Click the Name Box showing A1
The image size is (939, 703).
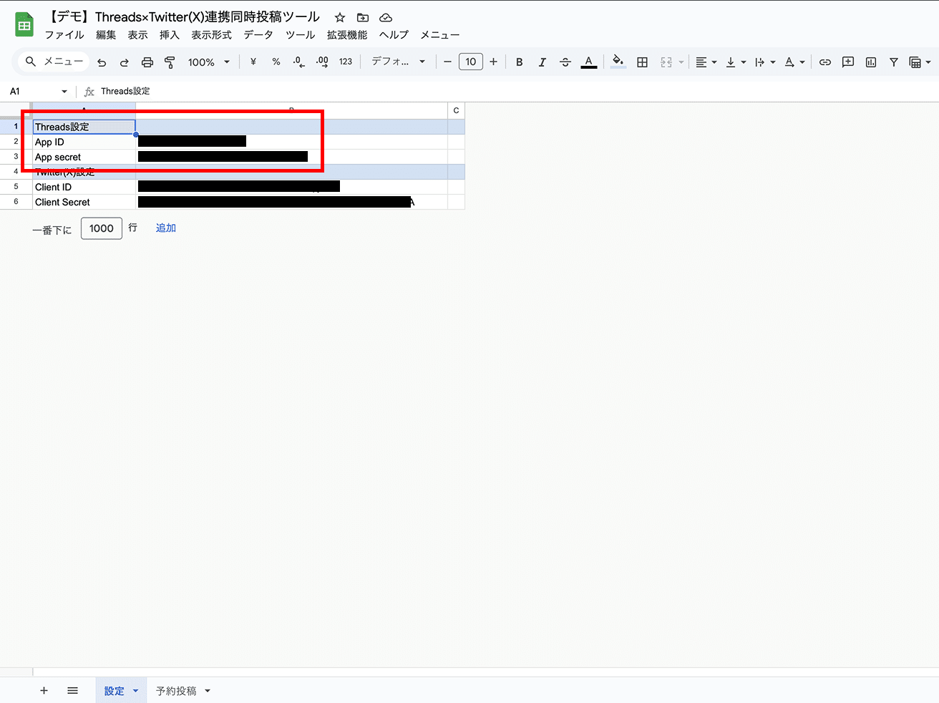coord(32,92)
